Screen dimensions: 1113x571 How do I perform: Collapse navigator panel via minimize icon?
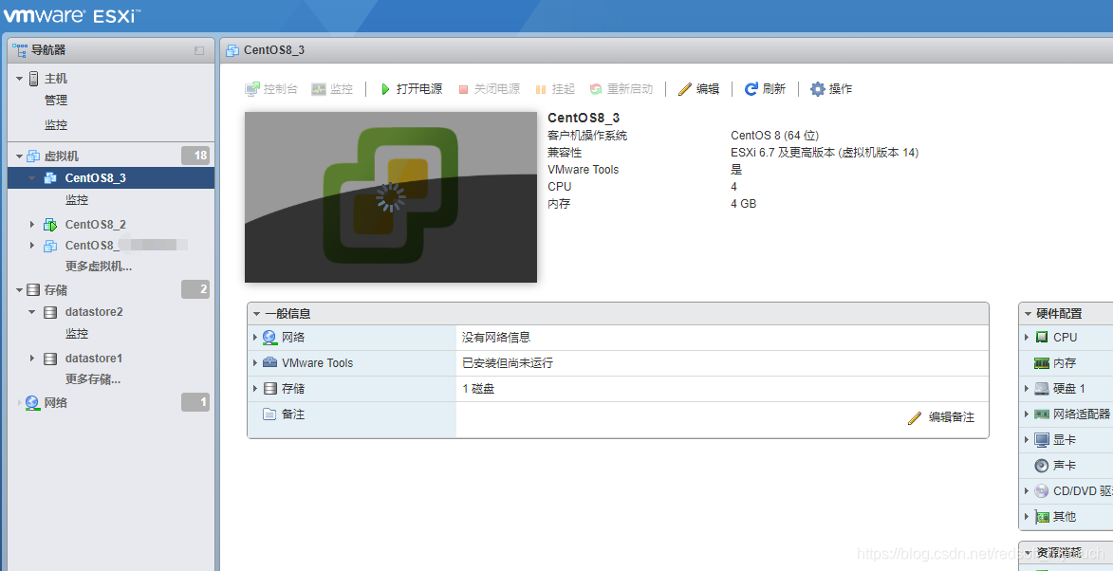click(x=199, y=50)
